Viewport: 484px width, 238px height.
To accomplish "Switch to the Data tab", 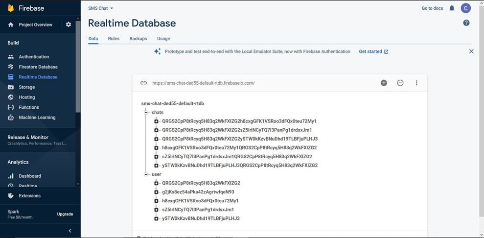I will [93, 39].
